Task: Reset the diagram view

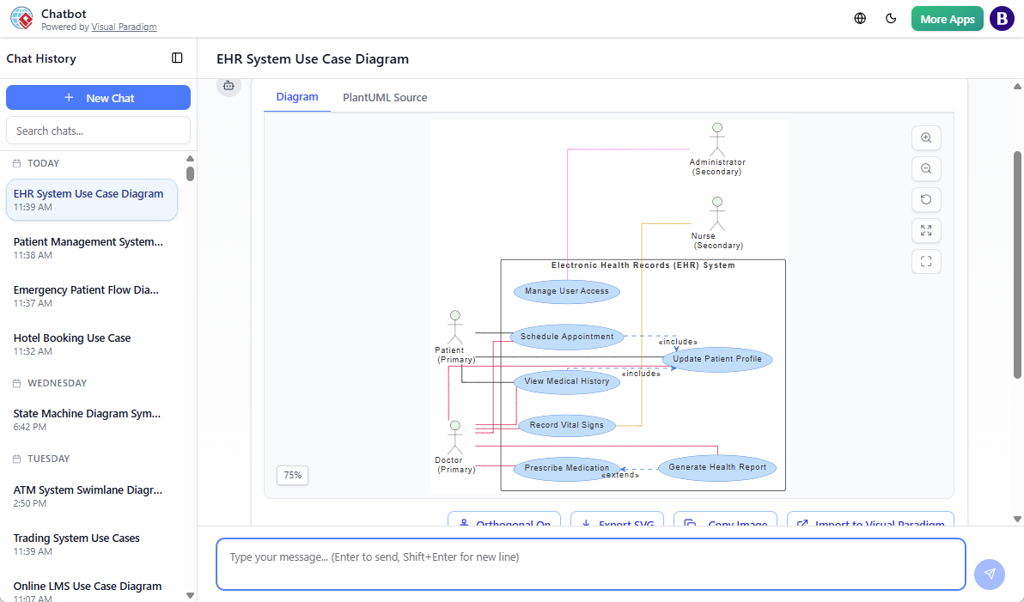Action: coord(926,199)
